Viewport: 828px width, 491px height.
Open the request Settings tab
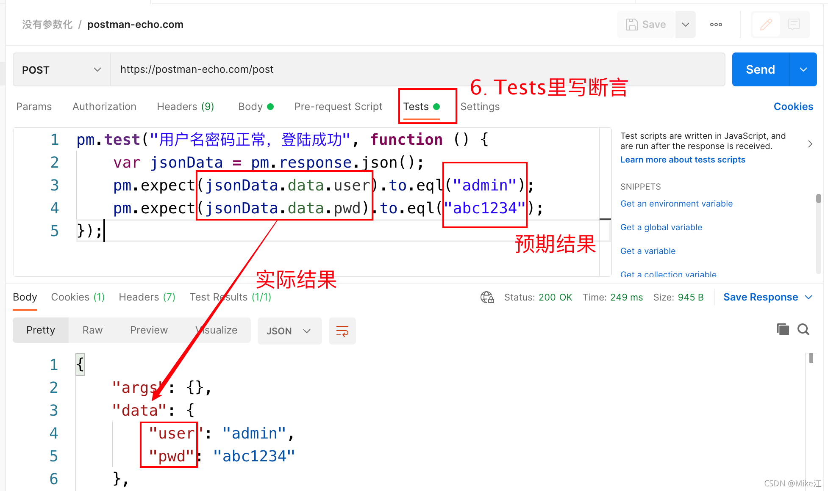(x=480, y=107)
